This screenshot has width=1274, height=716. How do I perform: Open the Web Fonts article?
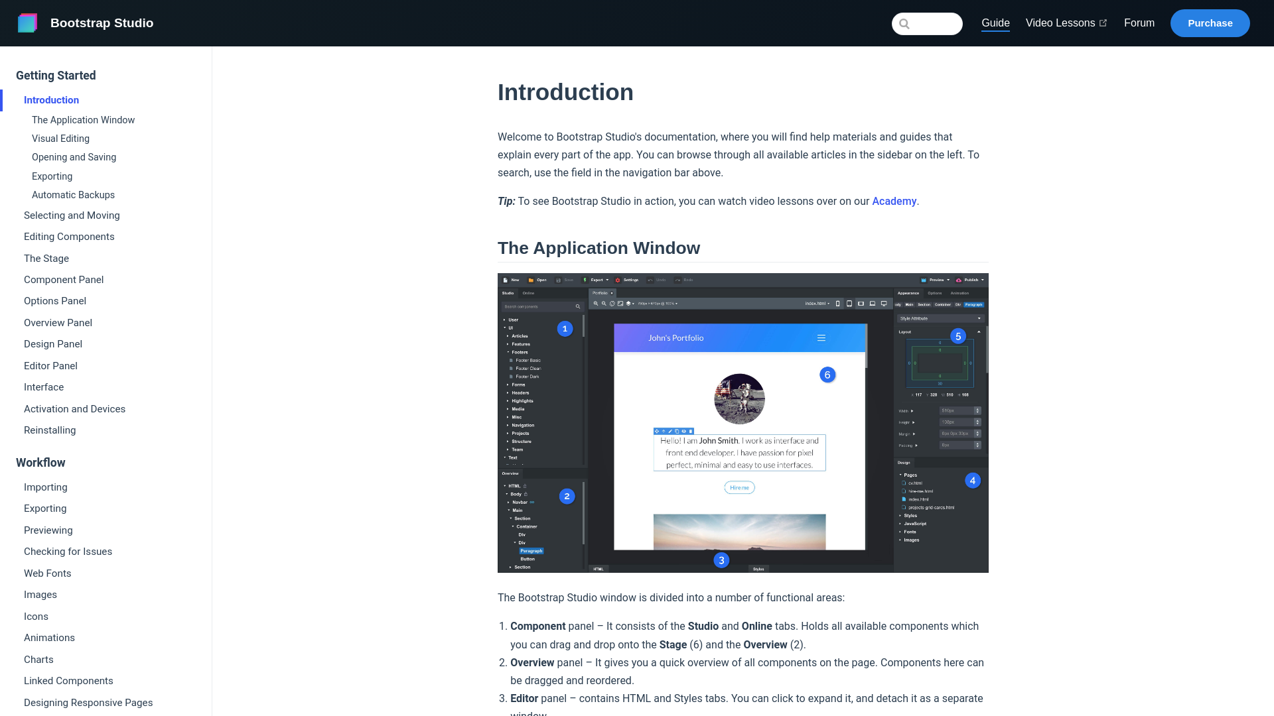[47, 573]
